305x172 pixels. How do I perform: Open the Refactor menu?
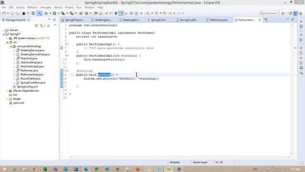click(x=32, y=7)
